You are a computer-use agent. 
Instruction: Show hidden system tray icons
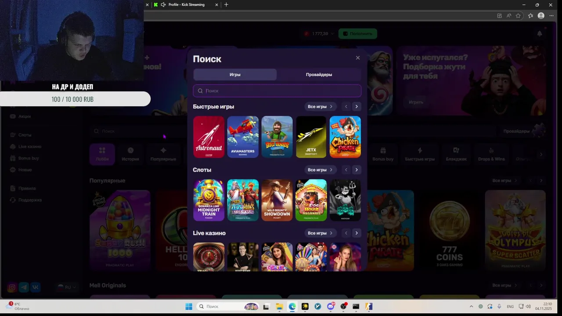point(471,307)
